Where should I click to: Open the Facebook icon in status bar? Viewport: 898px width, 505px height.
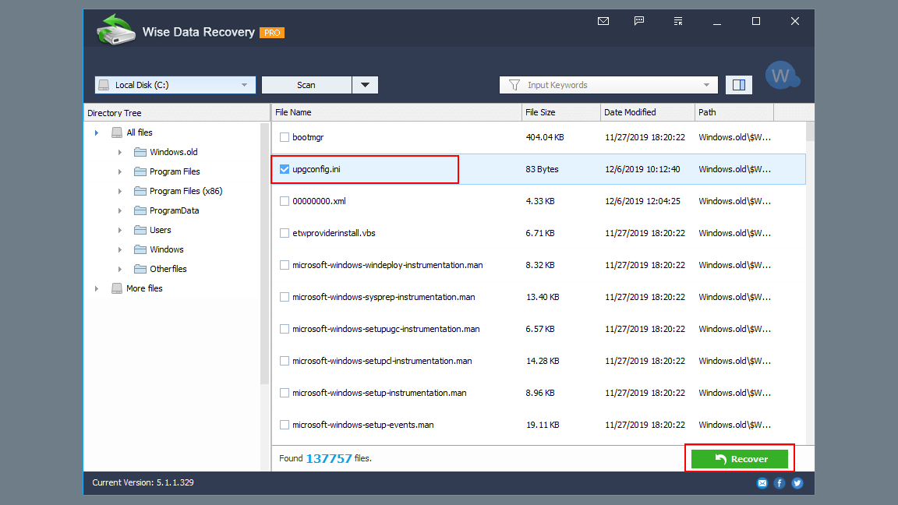pyautogui.click(x=780, y=483)
